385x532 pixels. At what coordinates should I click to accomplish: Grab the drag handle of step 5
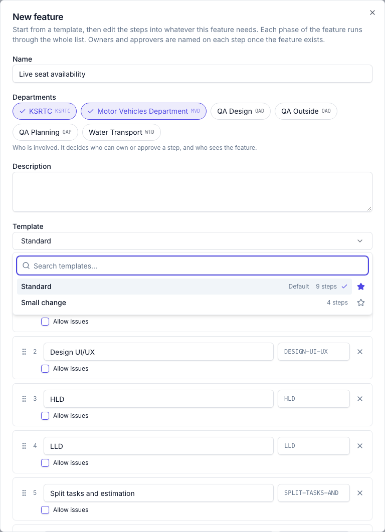pos(24,493)
